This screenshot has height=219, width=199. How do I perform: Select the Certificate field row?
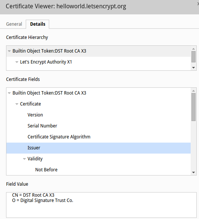click(x=98, y=104)
